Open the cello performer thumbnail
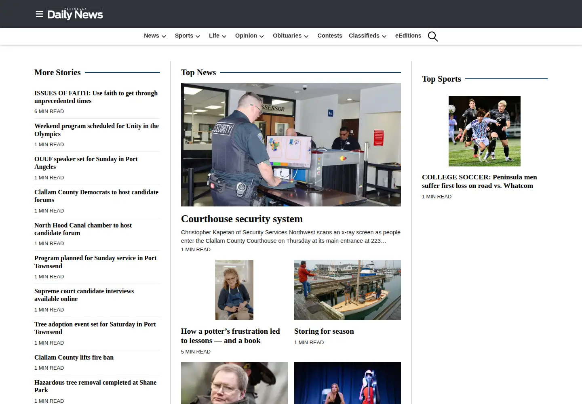The height and width of the screenshot is (404, 582). pyautogui.click(x=348, y=383)
